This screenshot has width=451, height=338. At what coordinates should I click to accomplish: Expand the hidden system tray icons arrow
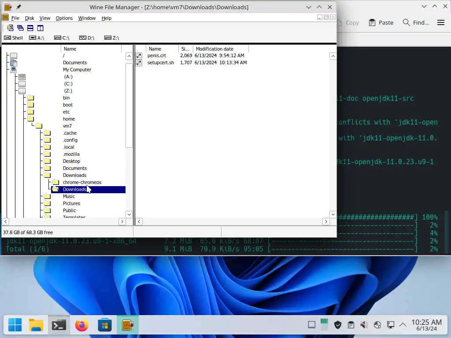pos(403,325)
